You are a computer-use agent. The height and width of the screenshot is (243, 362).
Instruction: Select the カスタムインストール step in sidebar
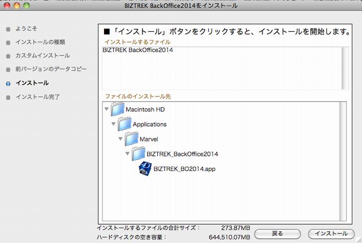pyautogui.click(x=42, y=56)
